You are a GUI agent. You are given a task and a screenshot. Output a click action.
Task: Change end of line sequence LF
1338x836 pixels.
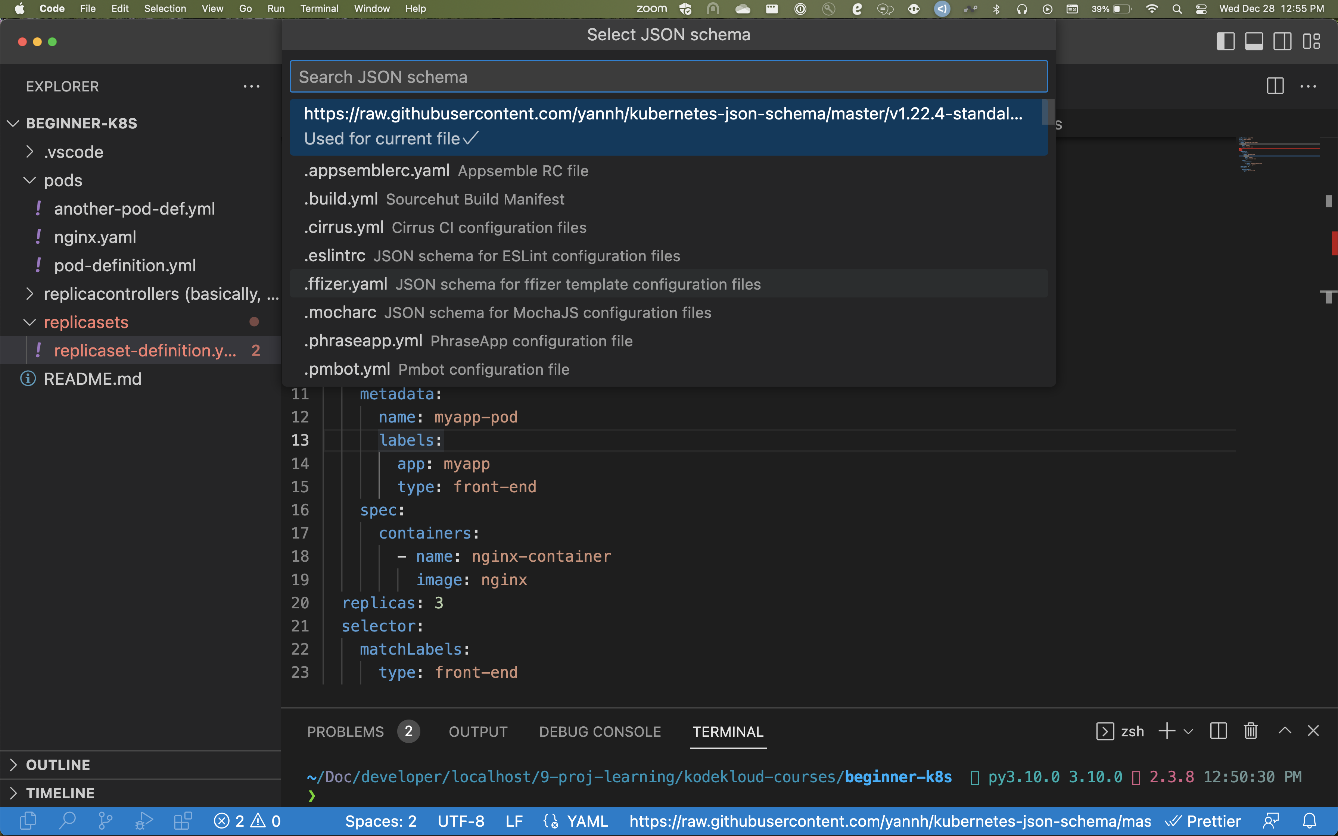[x=514, y=821]
